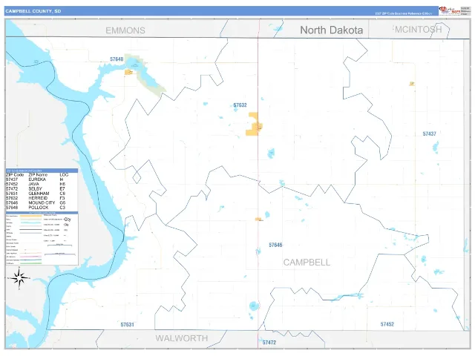Viewport: 475px width, 356px height.
Task: Click ZIP code label 57437 on the map
Action: click(429, 133)
